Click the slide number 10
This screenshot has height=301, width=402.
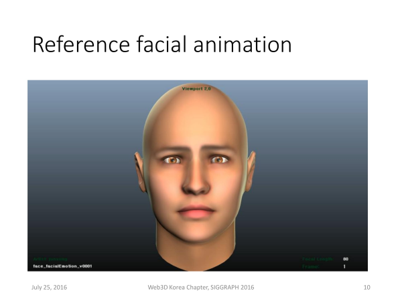pyautogui.click(x=367, y=287)
